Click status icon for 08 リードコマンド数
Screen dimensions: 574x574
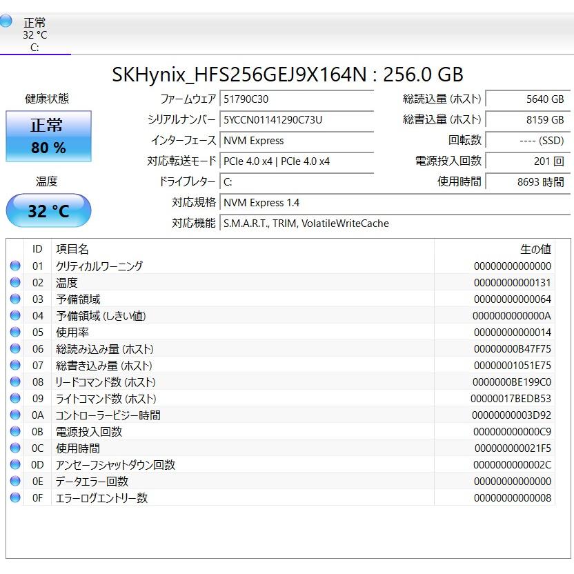(15, 382)
